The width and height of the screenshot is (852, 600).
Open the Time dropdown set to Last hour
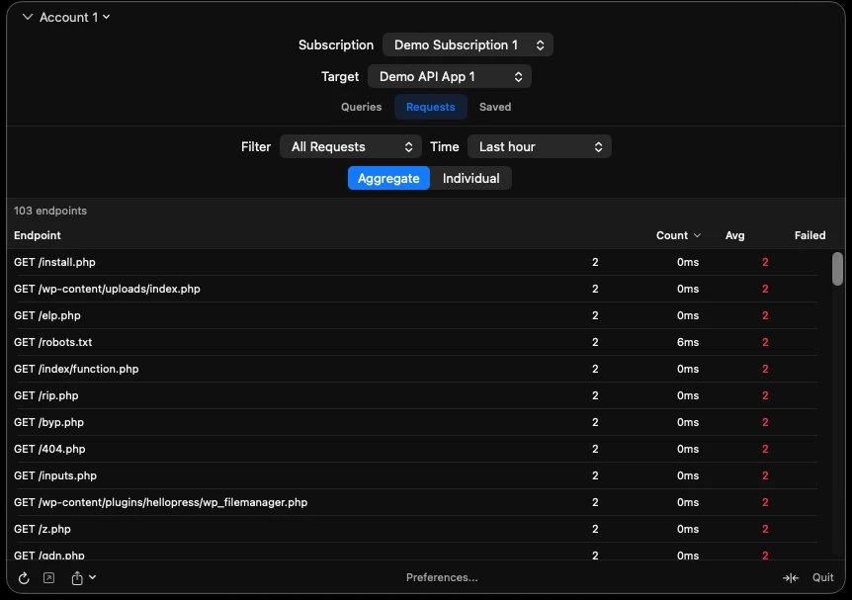point(539,146)
